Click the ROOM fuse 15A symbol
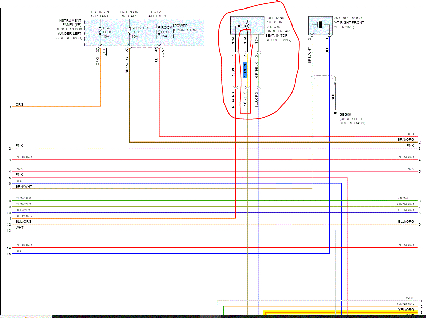Screen dimensions: 426x318 (x=159, y=31)
